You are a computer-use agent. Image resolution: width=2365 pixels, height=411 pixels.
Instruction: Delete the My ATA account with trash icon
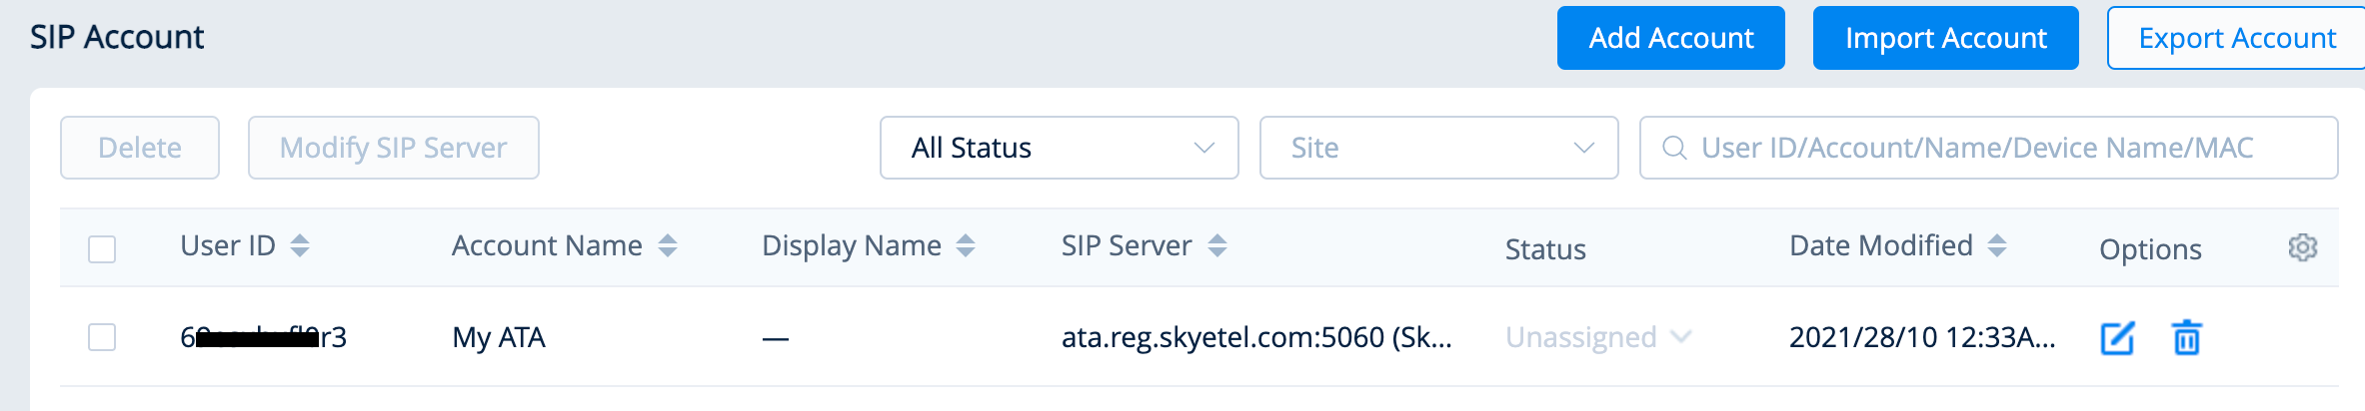(x=2187, y=338)
